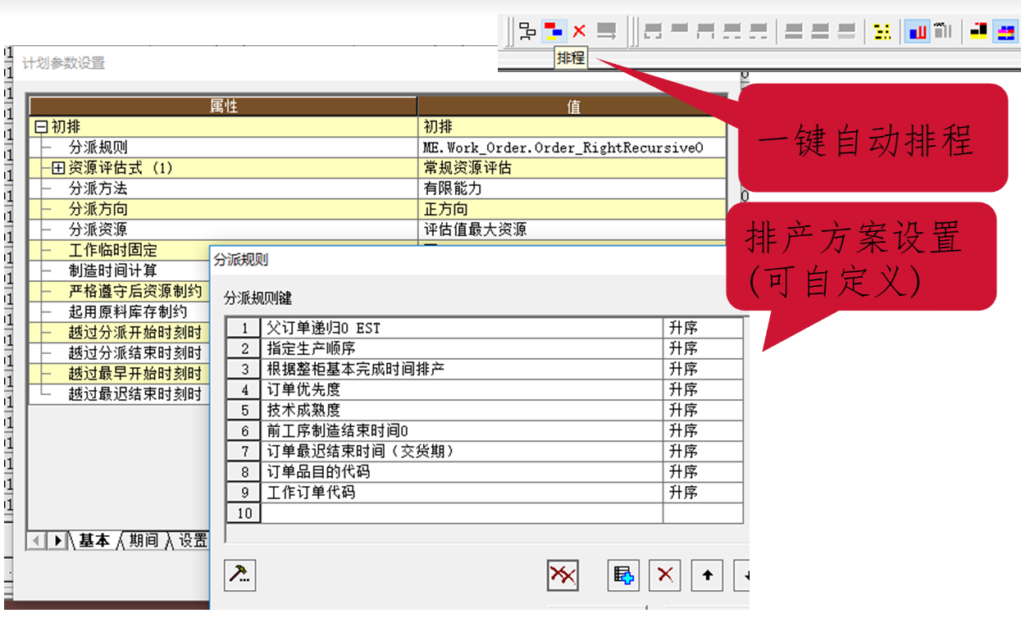Select the 升序 cell for 订单优先度
This screenshot has height=636, width=1021.
(701, 389)
